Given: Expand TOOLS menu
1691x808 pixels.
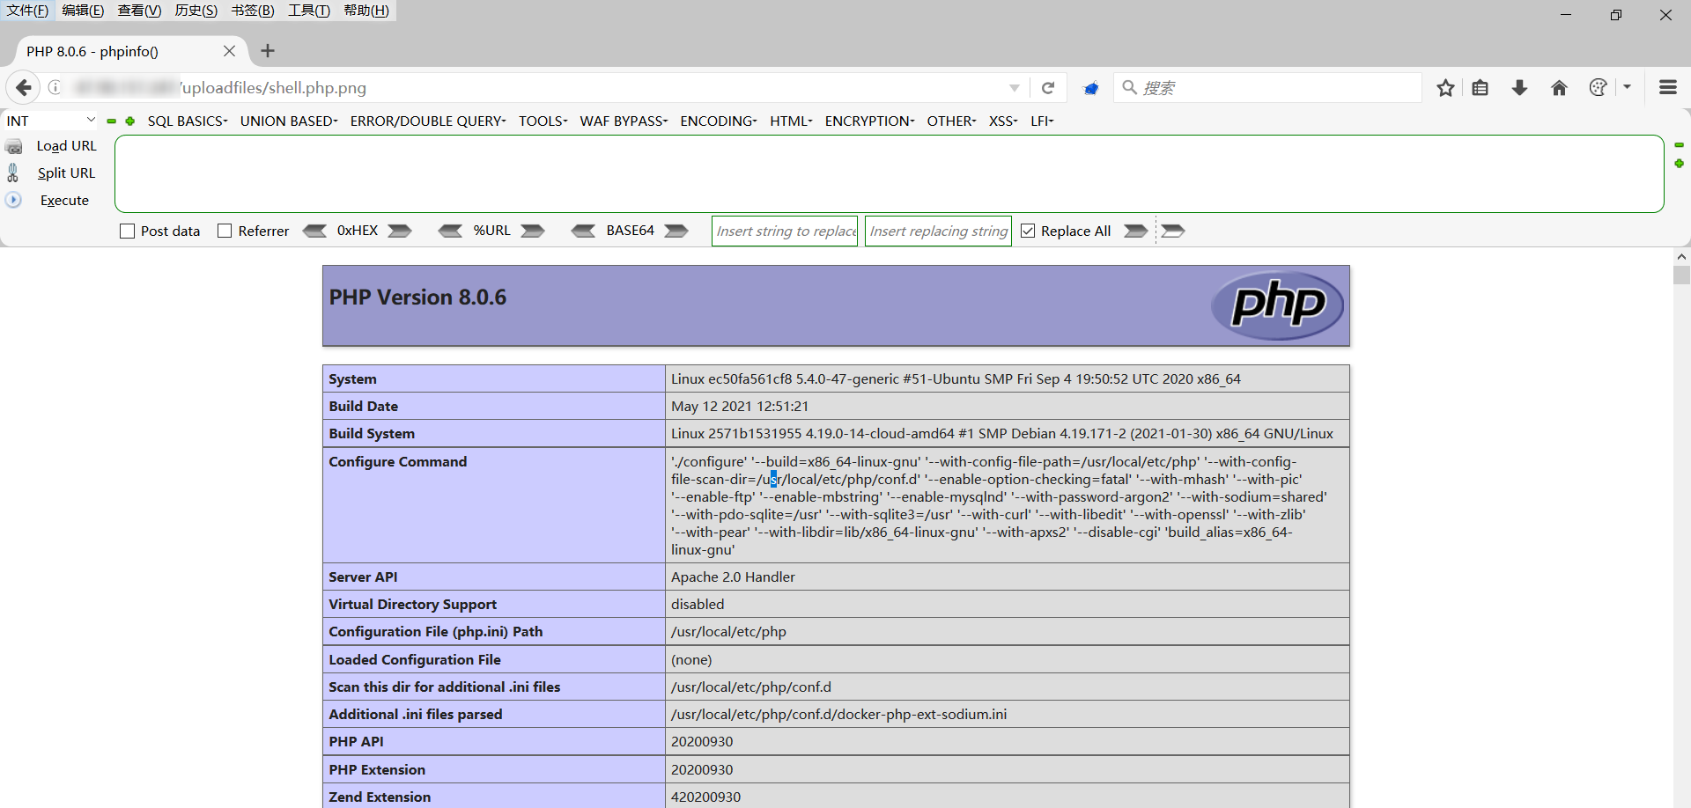Looking at the screenshot, I should click(x=543, y=121).
